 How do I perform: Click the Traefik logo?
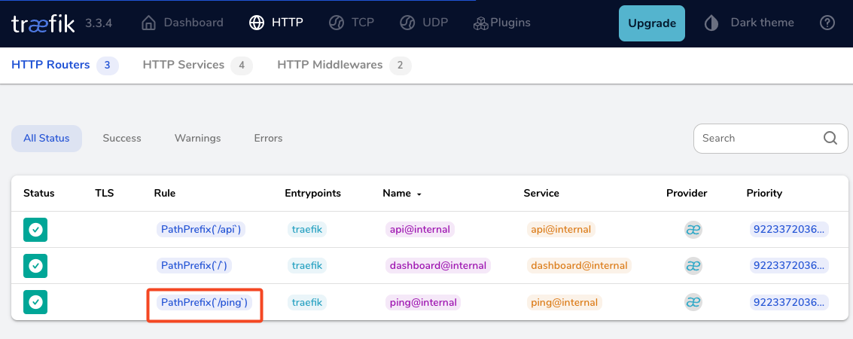(43, 23)
